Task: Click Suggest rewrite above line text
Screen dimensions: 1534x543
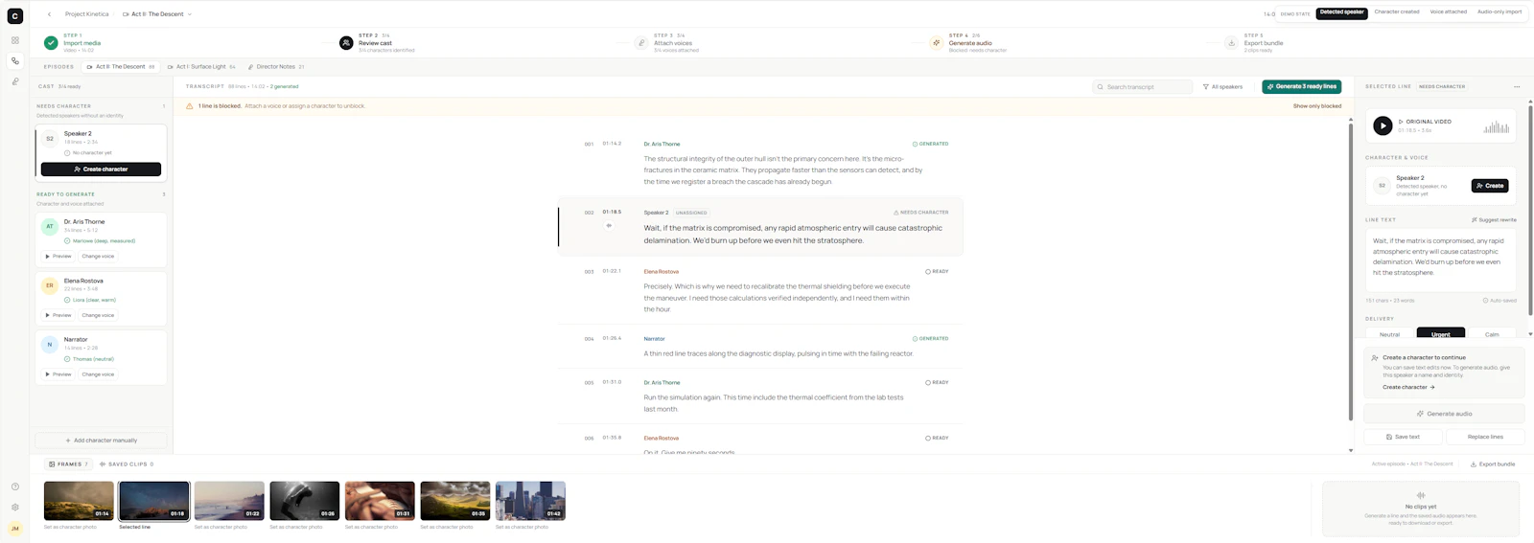Action: pos(1494,220)
